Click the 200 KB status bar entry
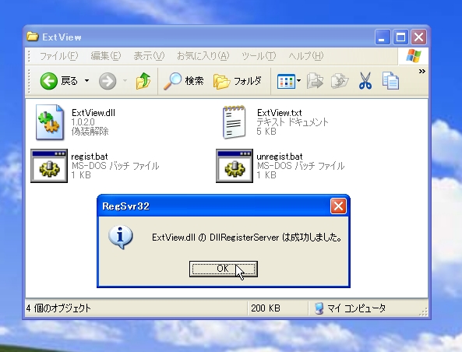This screenshot has width=462, height=352. pyautogui.click(x=266, y=308)
